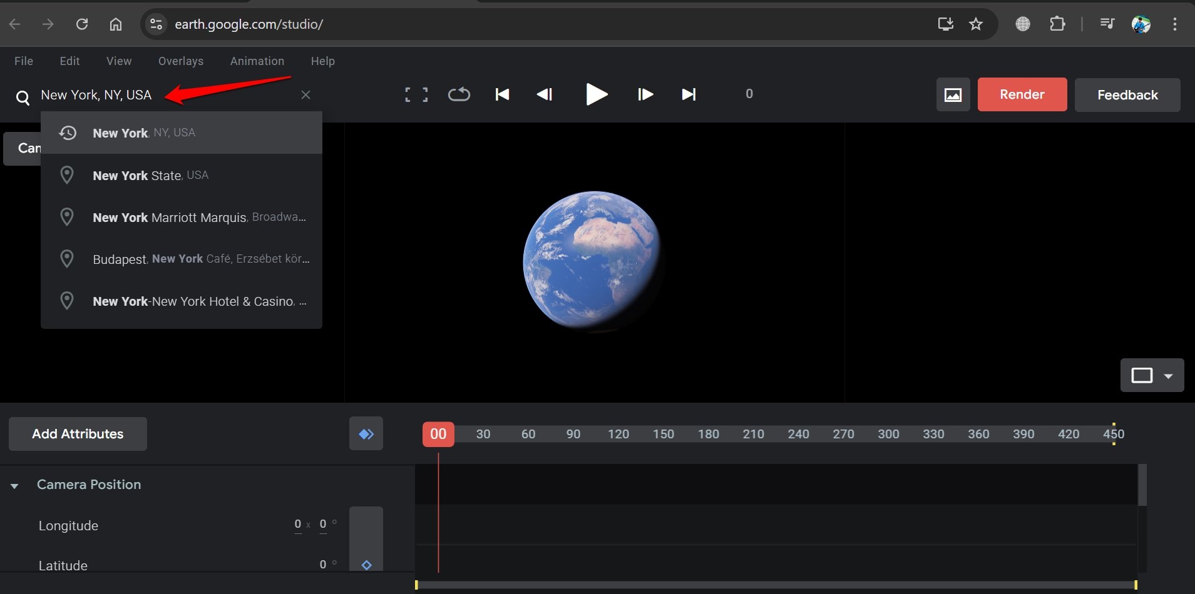Click the install app icon in address bar

point(945,24)
